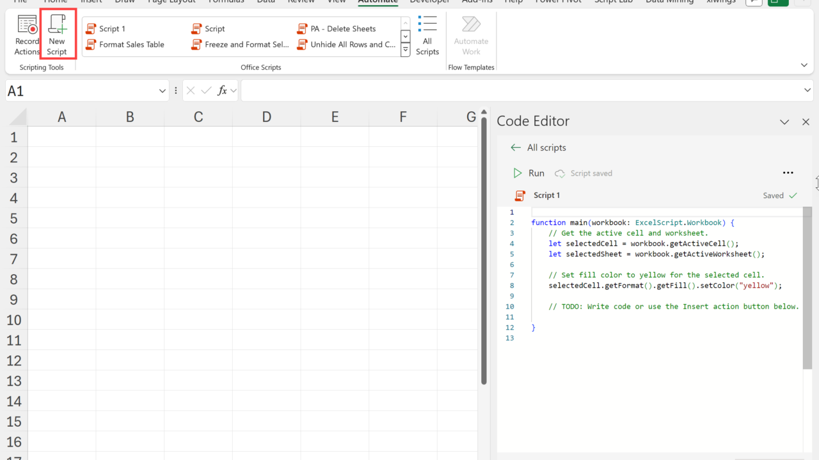819x460 pixels.
Task: Open the three-dot more options menu
Action: (788, 173)
